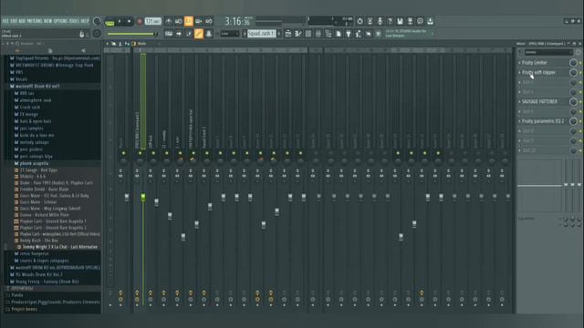Click the middle browser tab file icon

[50, 51]
